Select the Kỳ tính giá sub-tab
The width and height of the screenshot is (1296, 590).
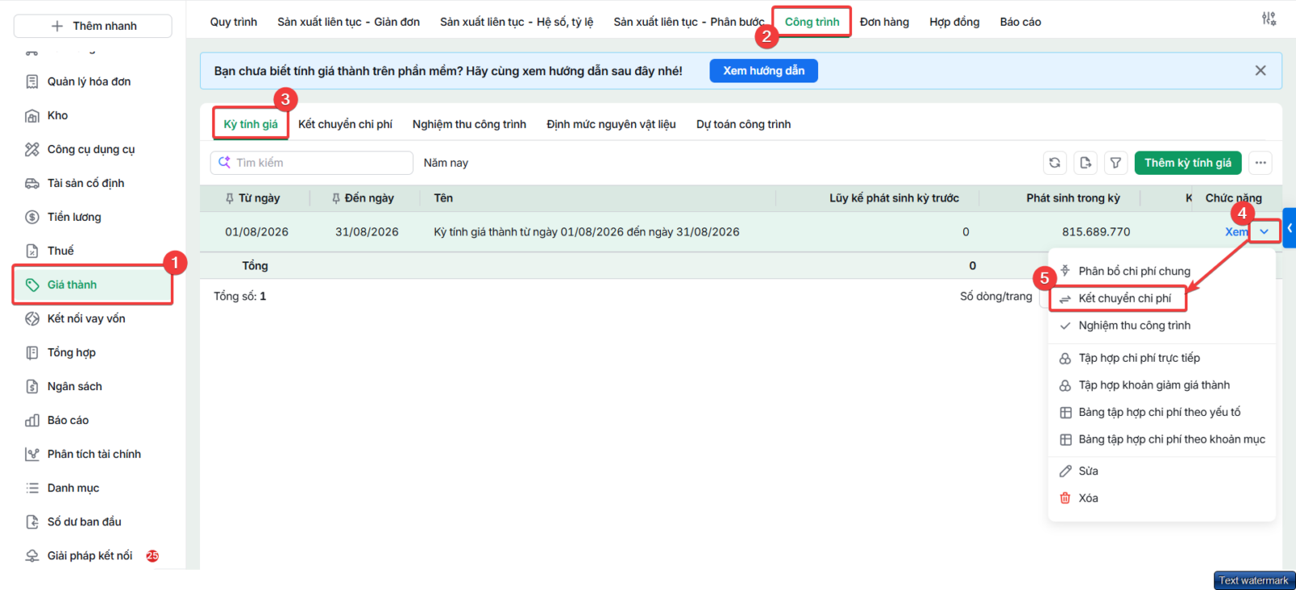[250, 124]
